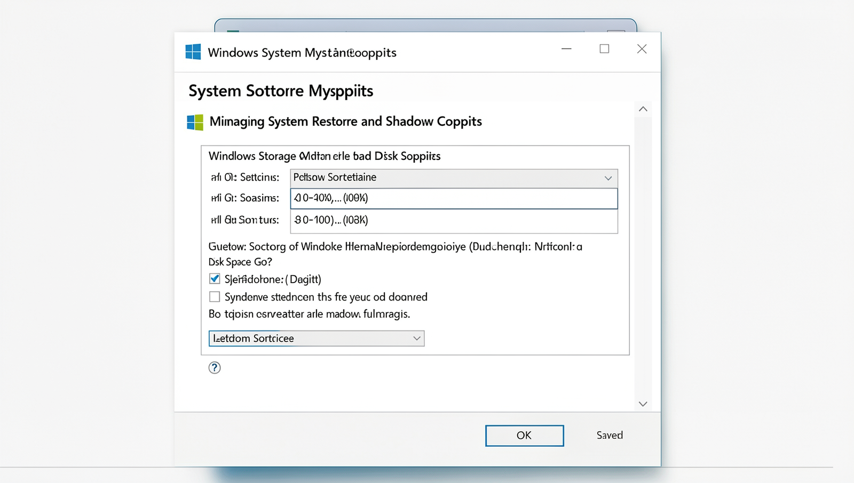Screen dimensions: 854x483
Task: Click the Bo tqoisn csrveatter description line
Action: click(310, 314)
